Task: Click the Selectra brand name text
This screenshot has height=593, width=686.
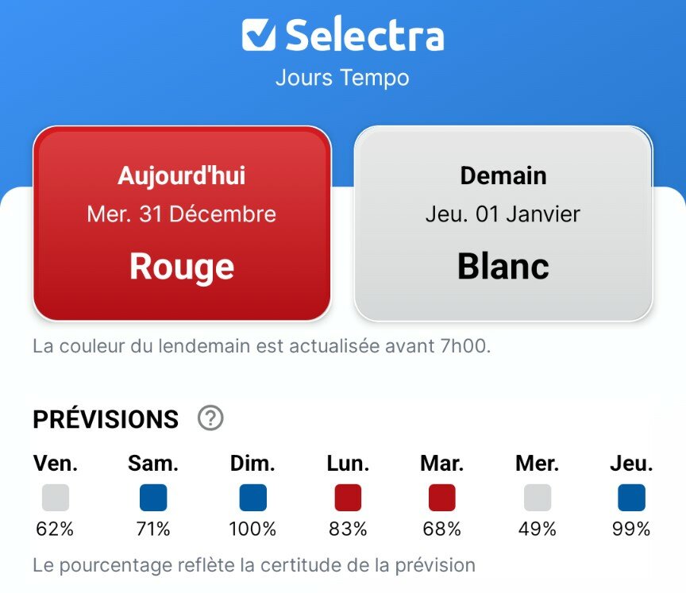Action: pyautogui.click(x=364, y=36)
